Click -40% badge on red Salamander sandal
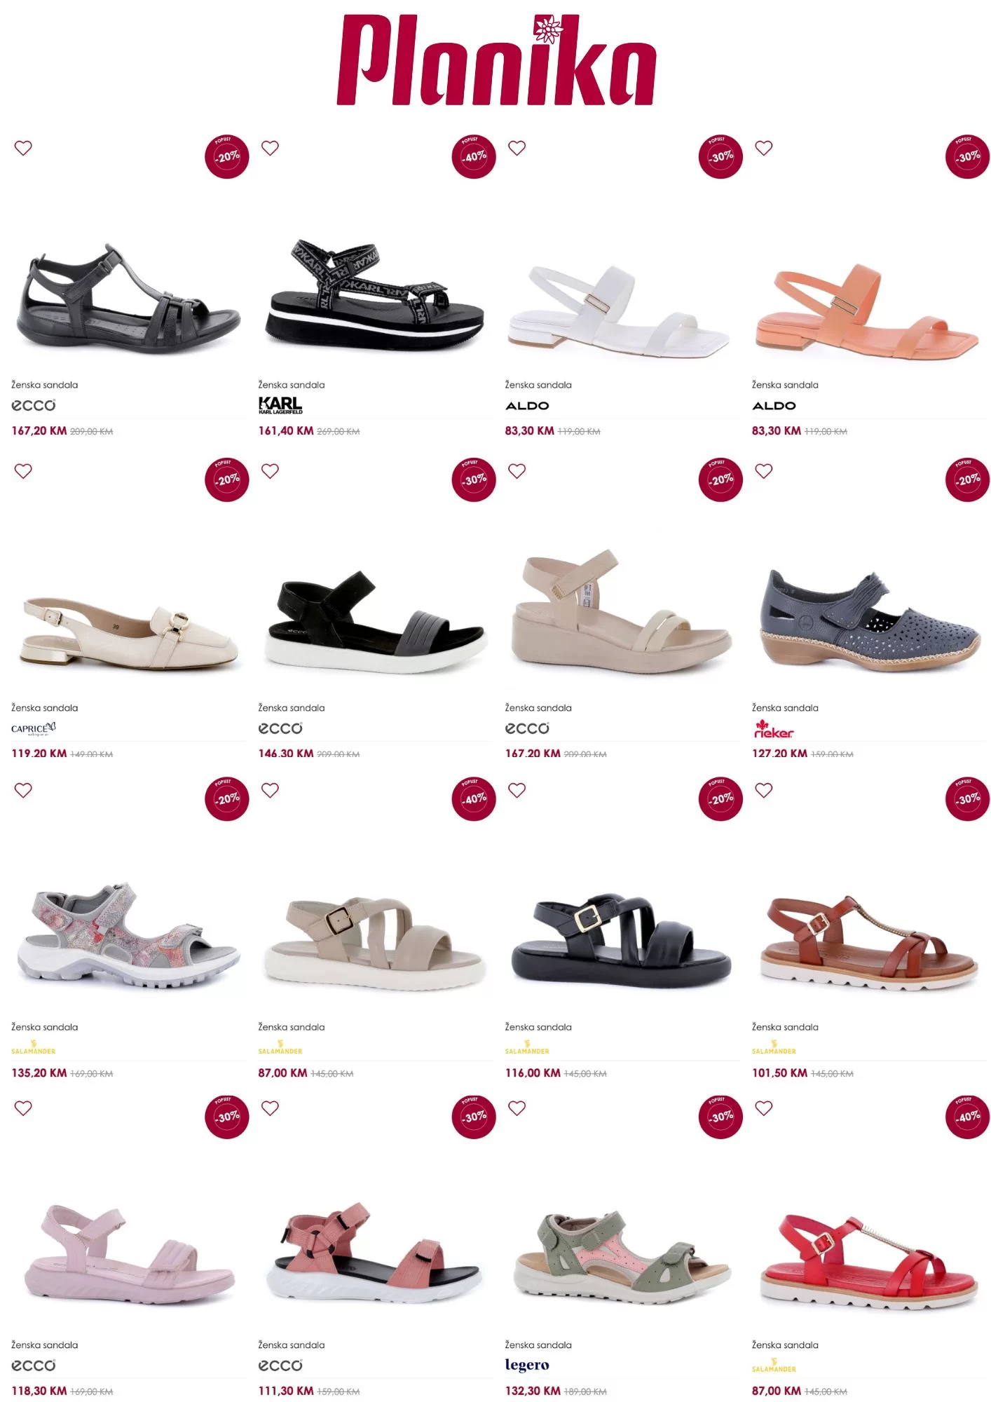 [x=967, y=1116]
